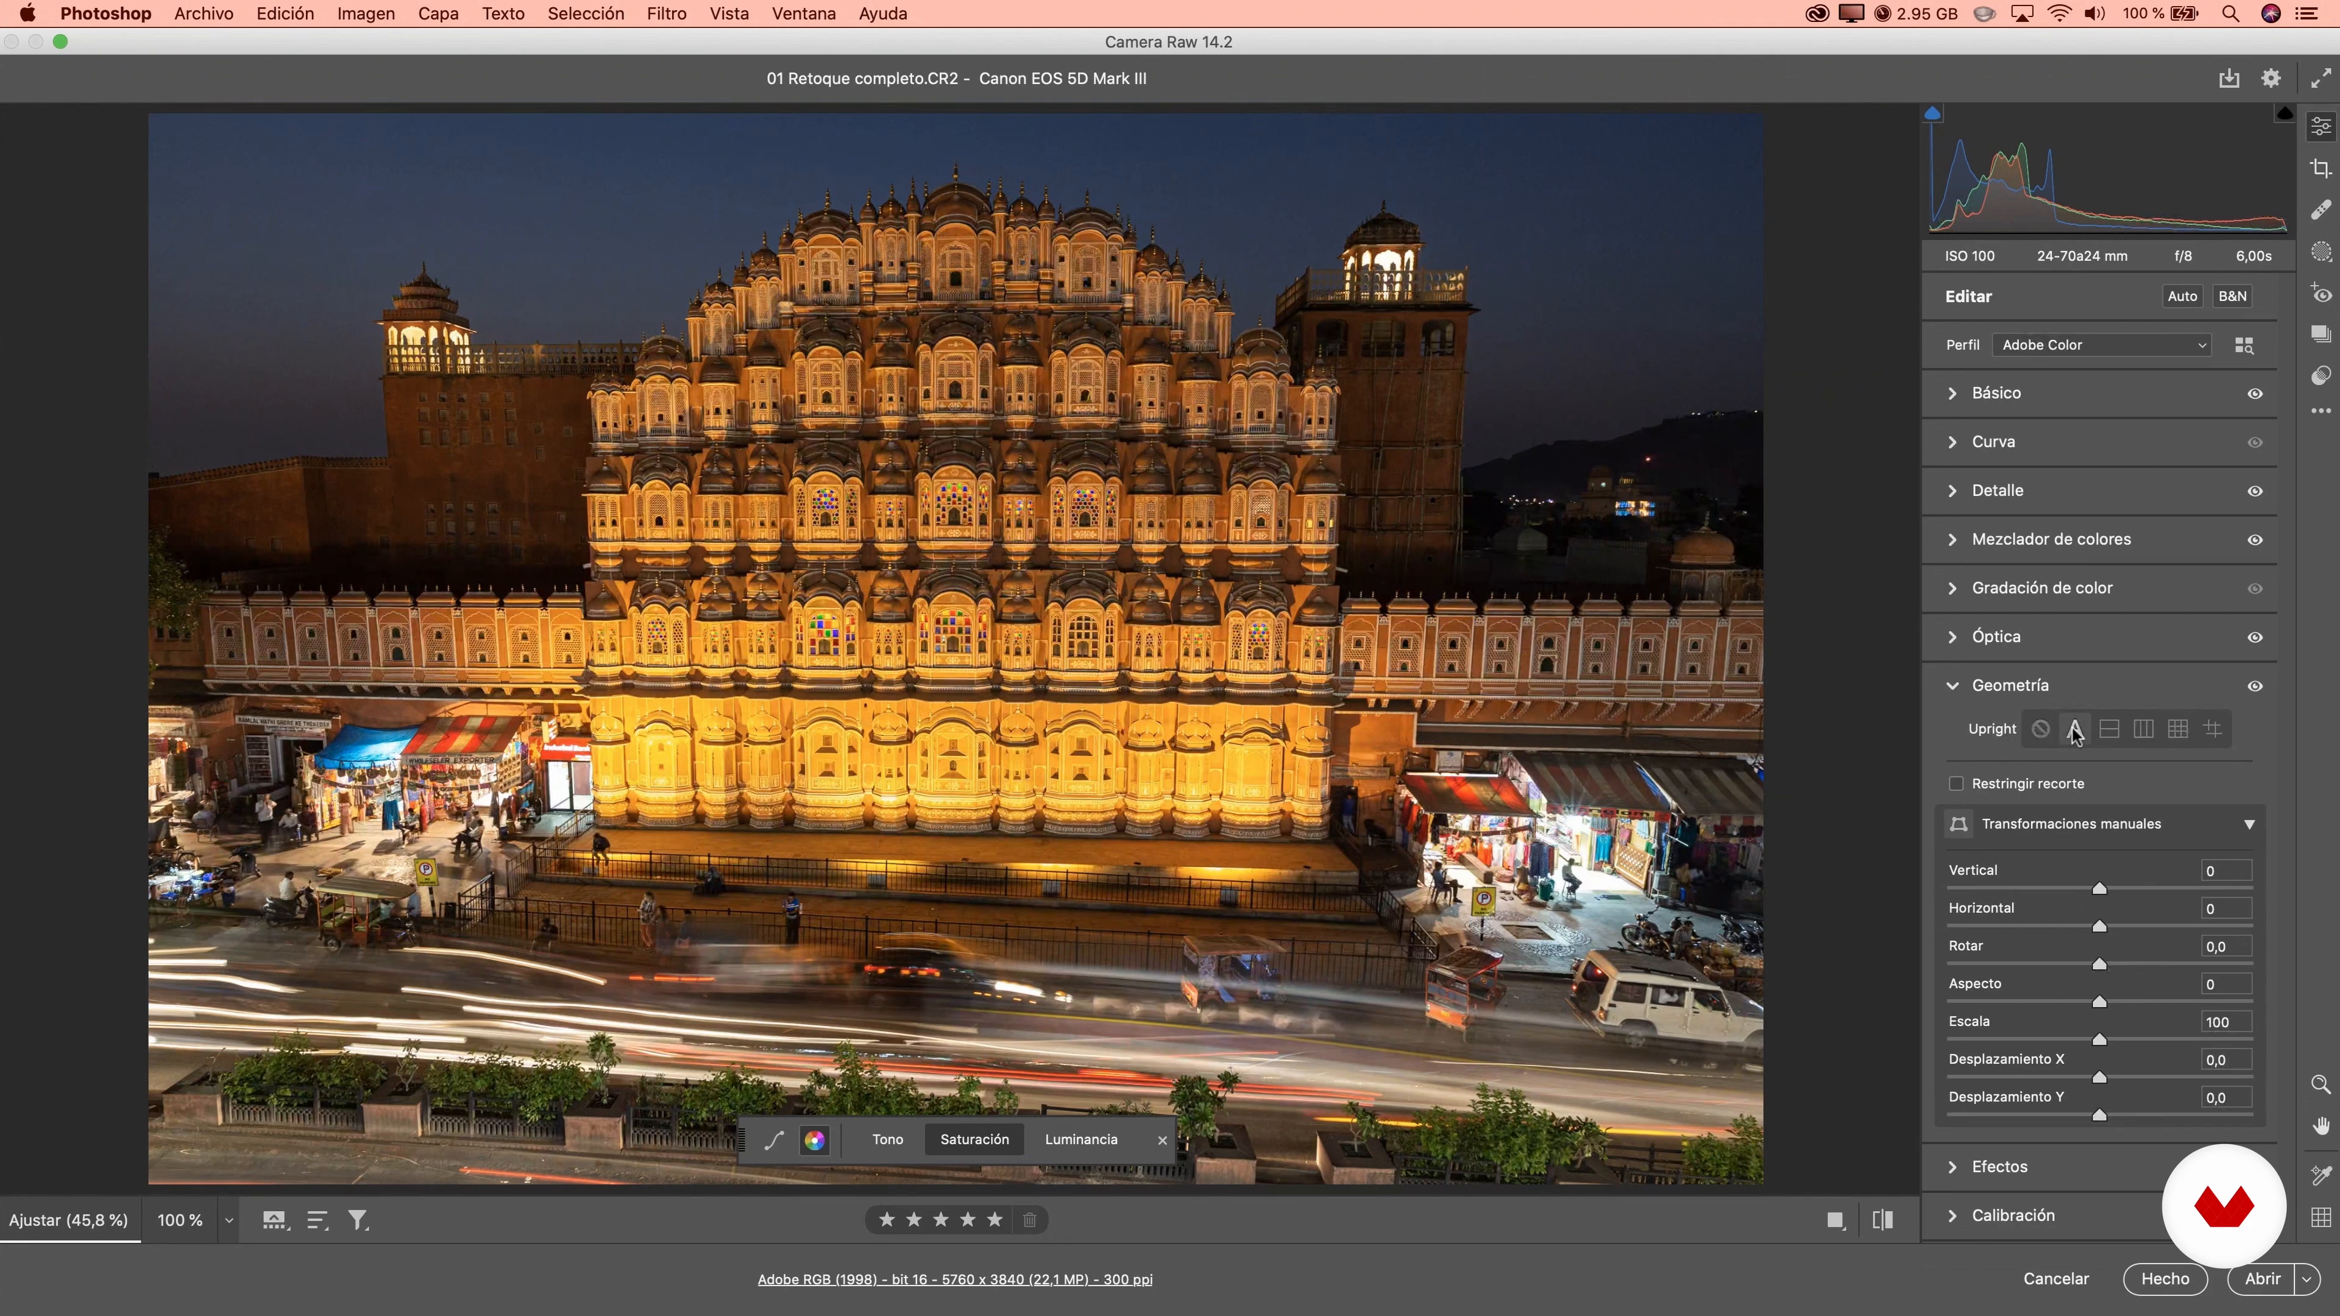Viewport: 2340px width, 1316px height.
Task: Select the Healing brush tool
Action: 2321,210
